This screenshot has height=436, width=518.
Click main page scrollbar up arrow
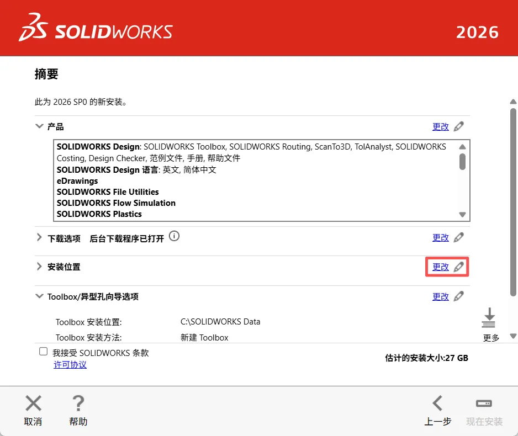pos(513,102)
